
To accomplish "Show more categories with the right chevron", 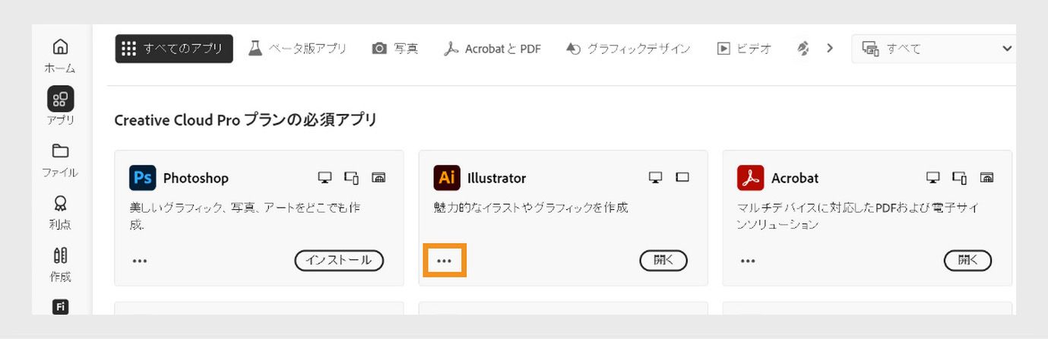I will coord(830,48).
